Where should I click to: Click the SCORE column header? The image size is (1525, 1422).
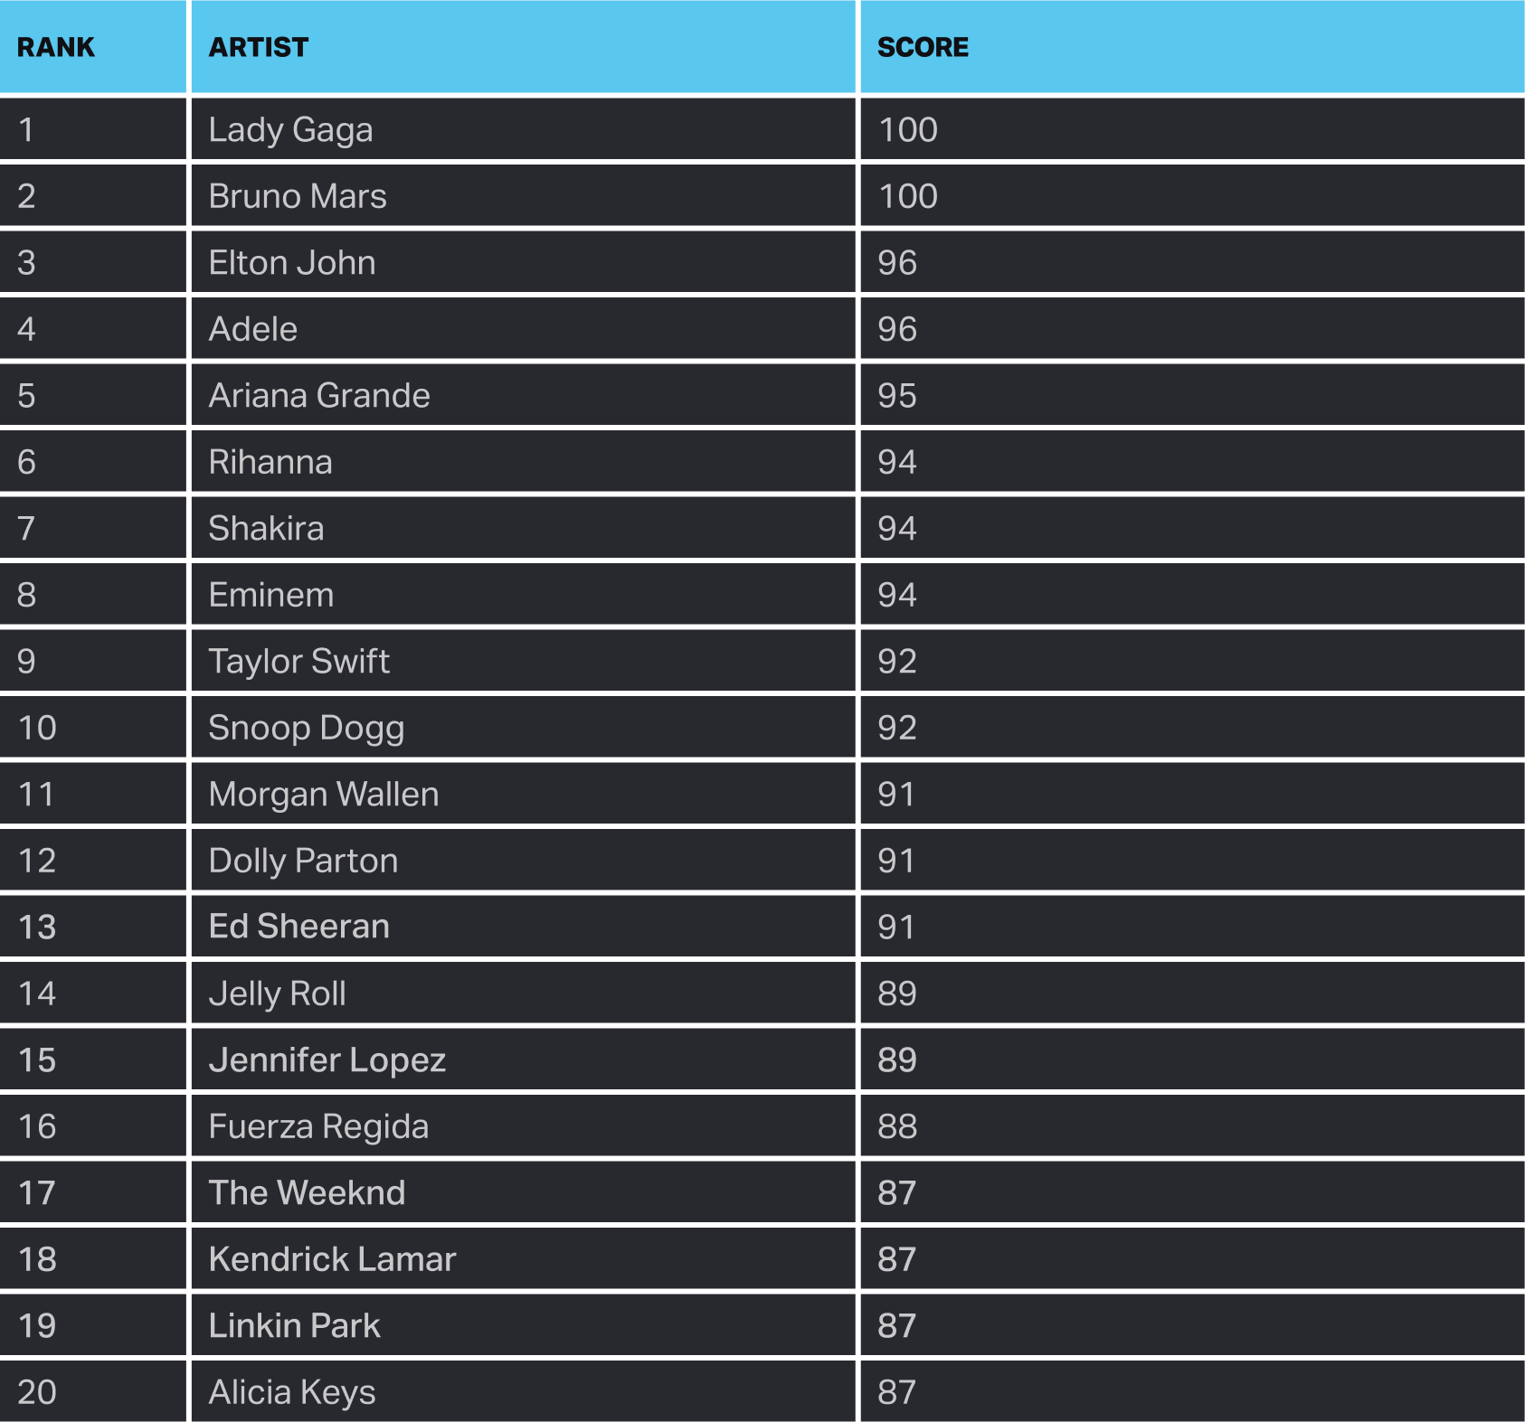click(923, 47)
